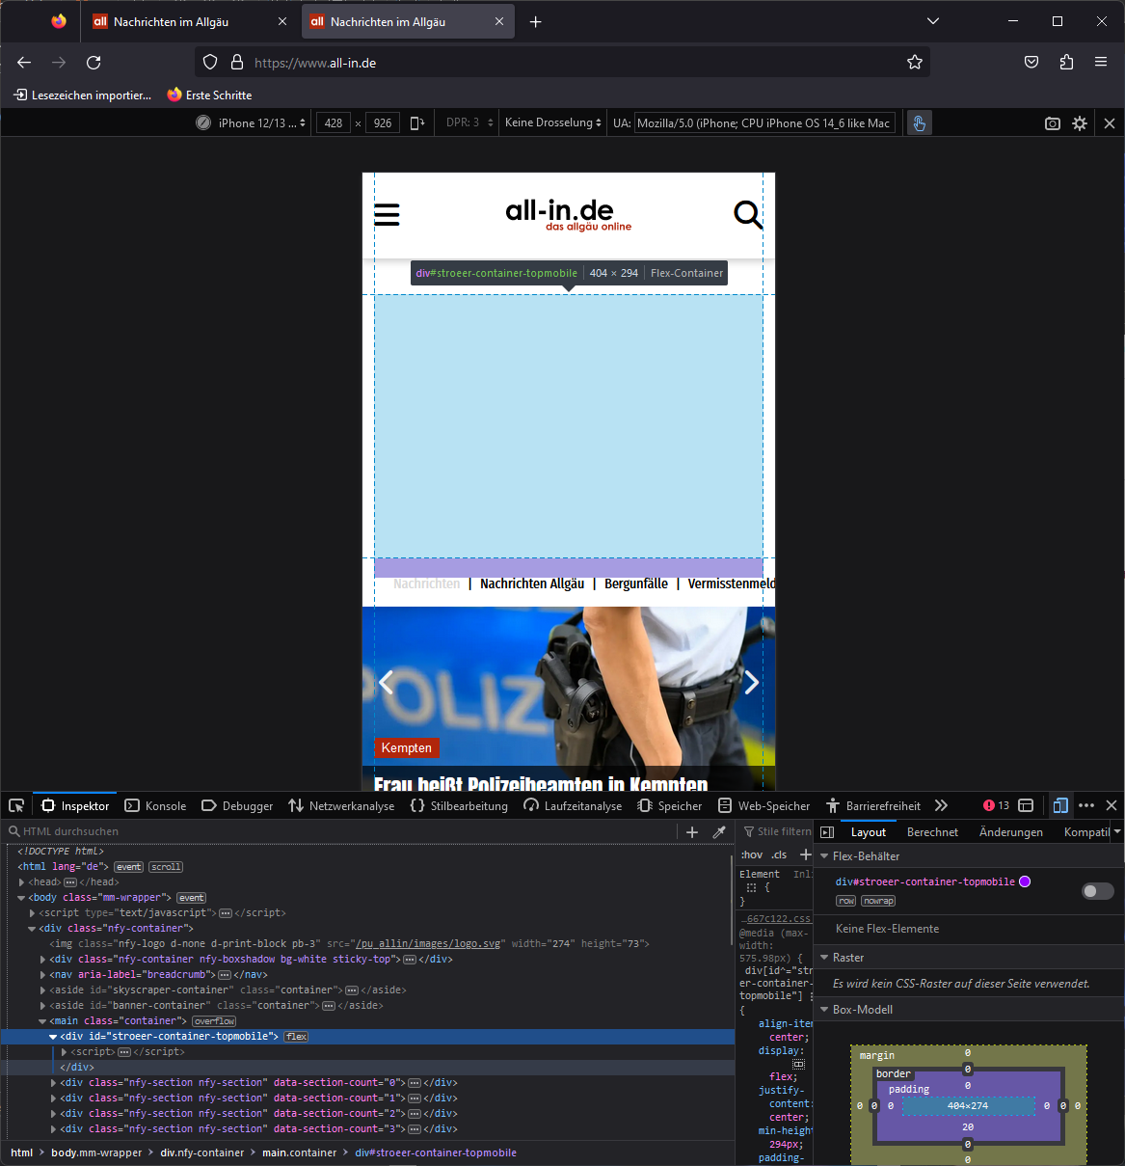Expand the head element in DOM tree
The width and height of the screenshot is (1125, 1166).
21,882
